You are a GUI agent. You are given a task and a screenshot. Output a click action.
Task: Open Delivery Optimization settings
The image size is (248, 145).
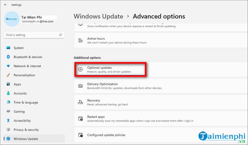[x=161, y=86]
